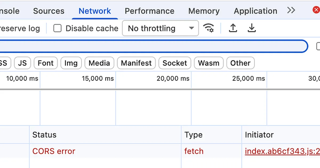Sort by the Initiator column header

(281, 135)
